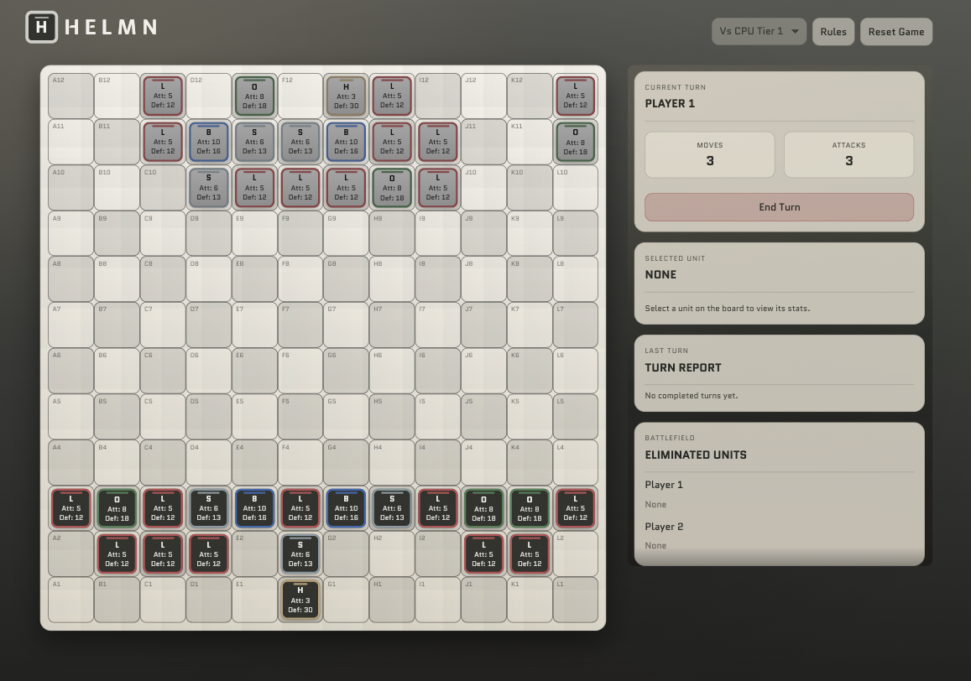The width and height of the screenshot is (971, 681).
Task: Click Reset Game
Action: coord(896,32)
